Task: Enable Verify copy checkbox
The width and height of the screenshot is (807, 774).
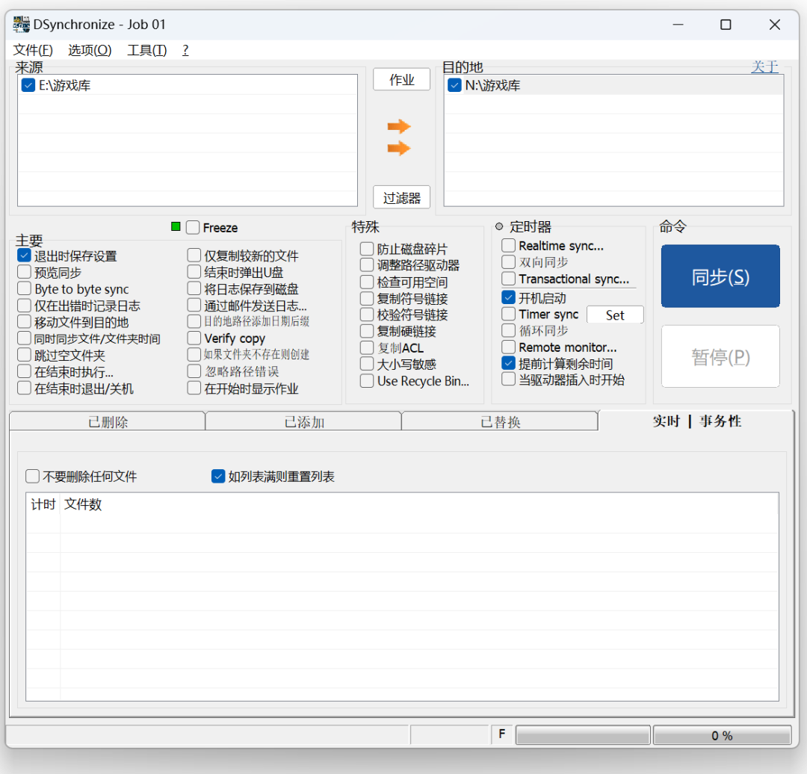Action: (x=194, y=338)
